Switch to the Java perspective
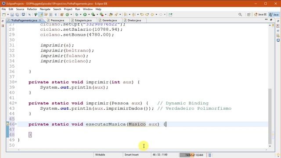The width and height of the screenshot is (281, 158). point(274,14)
